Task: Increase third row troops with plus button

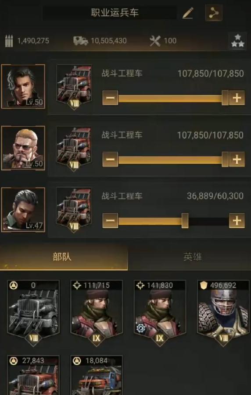Action: (237, 221)
